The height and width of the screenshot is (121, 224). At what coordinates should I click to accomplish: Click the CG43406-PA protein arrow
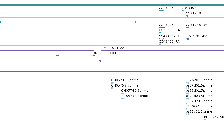click(x=160, y=44)
